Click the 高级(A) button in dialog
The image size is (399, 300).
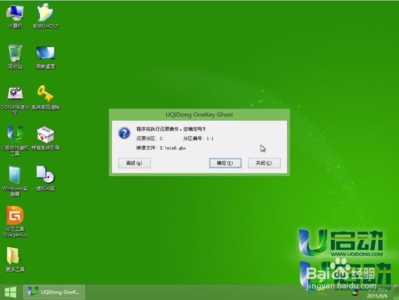click(x=134, y=163)
